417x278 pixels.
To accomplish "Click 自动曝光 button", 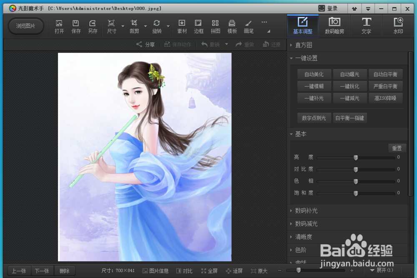I will point(350,74).
